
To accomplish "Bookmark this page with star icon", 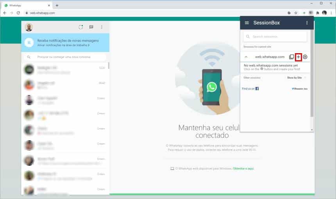I will click(296, 13).
